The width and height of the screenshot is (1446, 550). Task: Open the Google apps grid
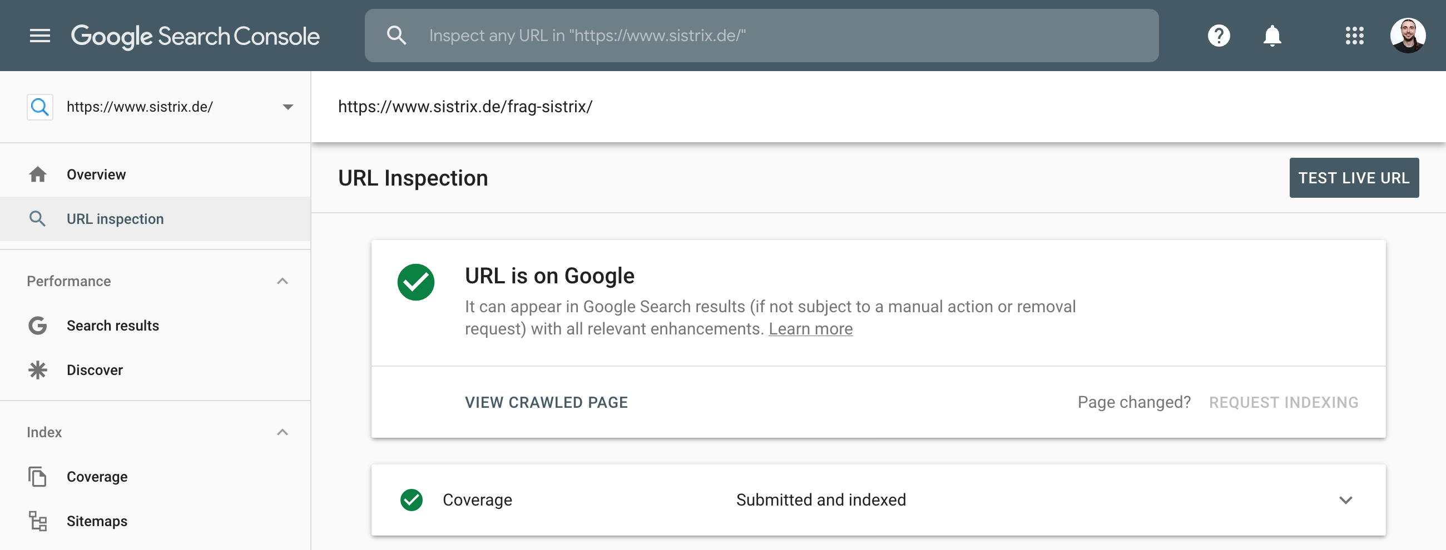1354,36
